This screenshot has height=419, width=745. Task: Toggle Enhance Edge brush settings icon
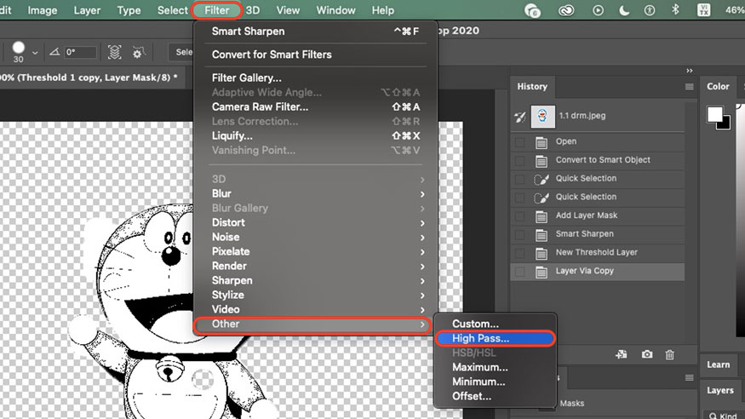(138, 52)
